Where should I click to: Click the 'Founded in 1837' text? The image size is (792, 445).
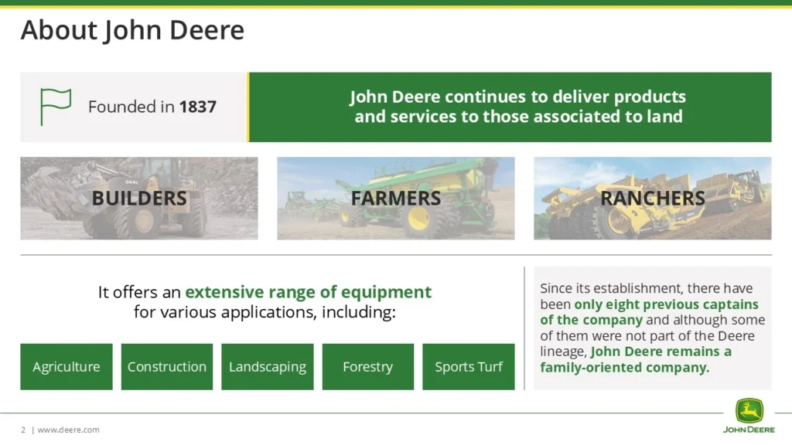click(x=152, y=107)
